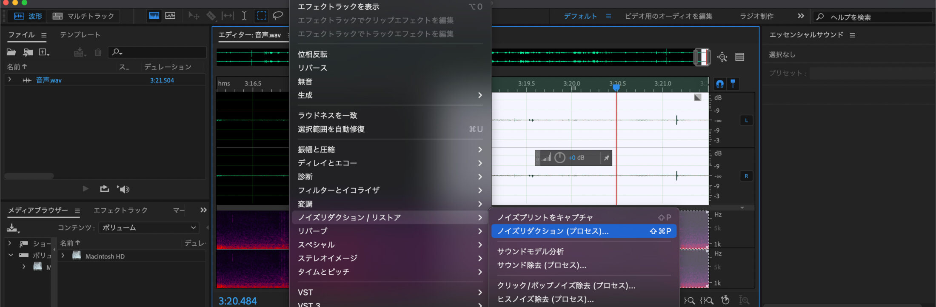
Task: Click the insert into multitrack icon
Action: [x=80, y=52]
